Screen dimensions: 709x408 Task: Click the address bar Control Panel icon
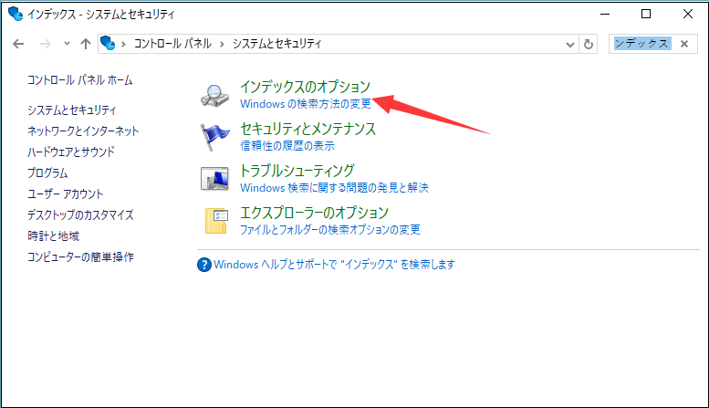108,44
